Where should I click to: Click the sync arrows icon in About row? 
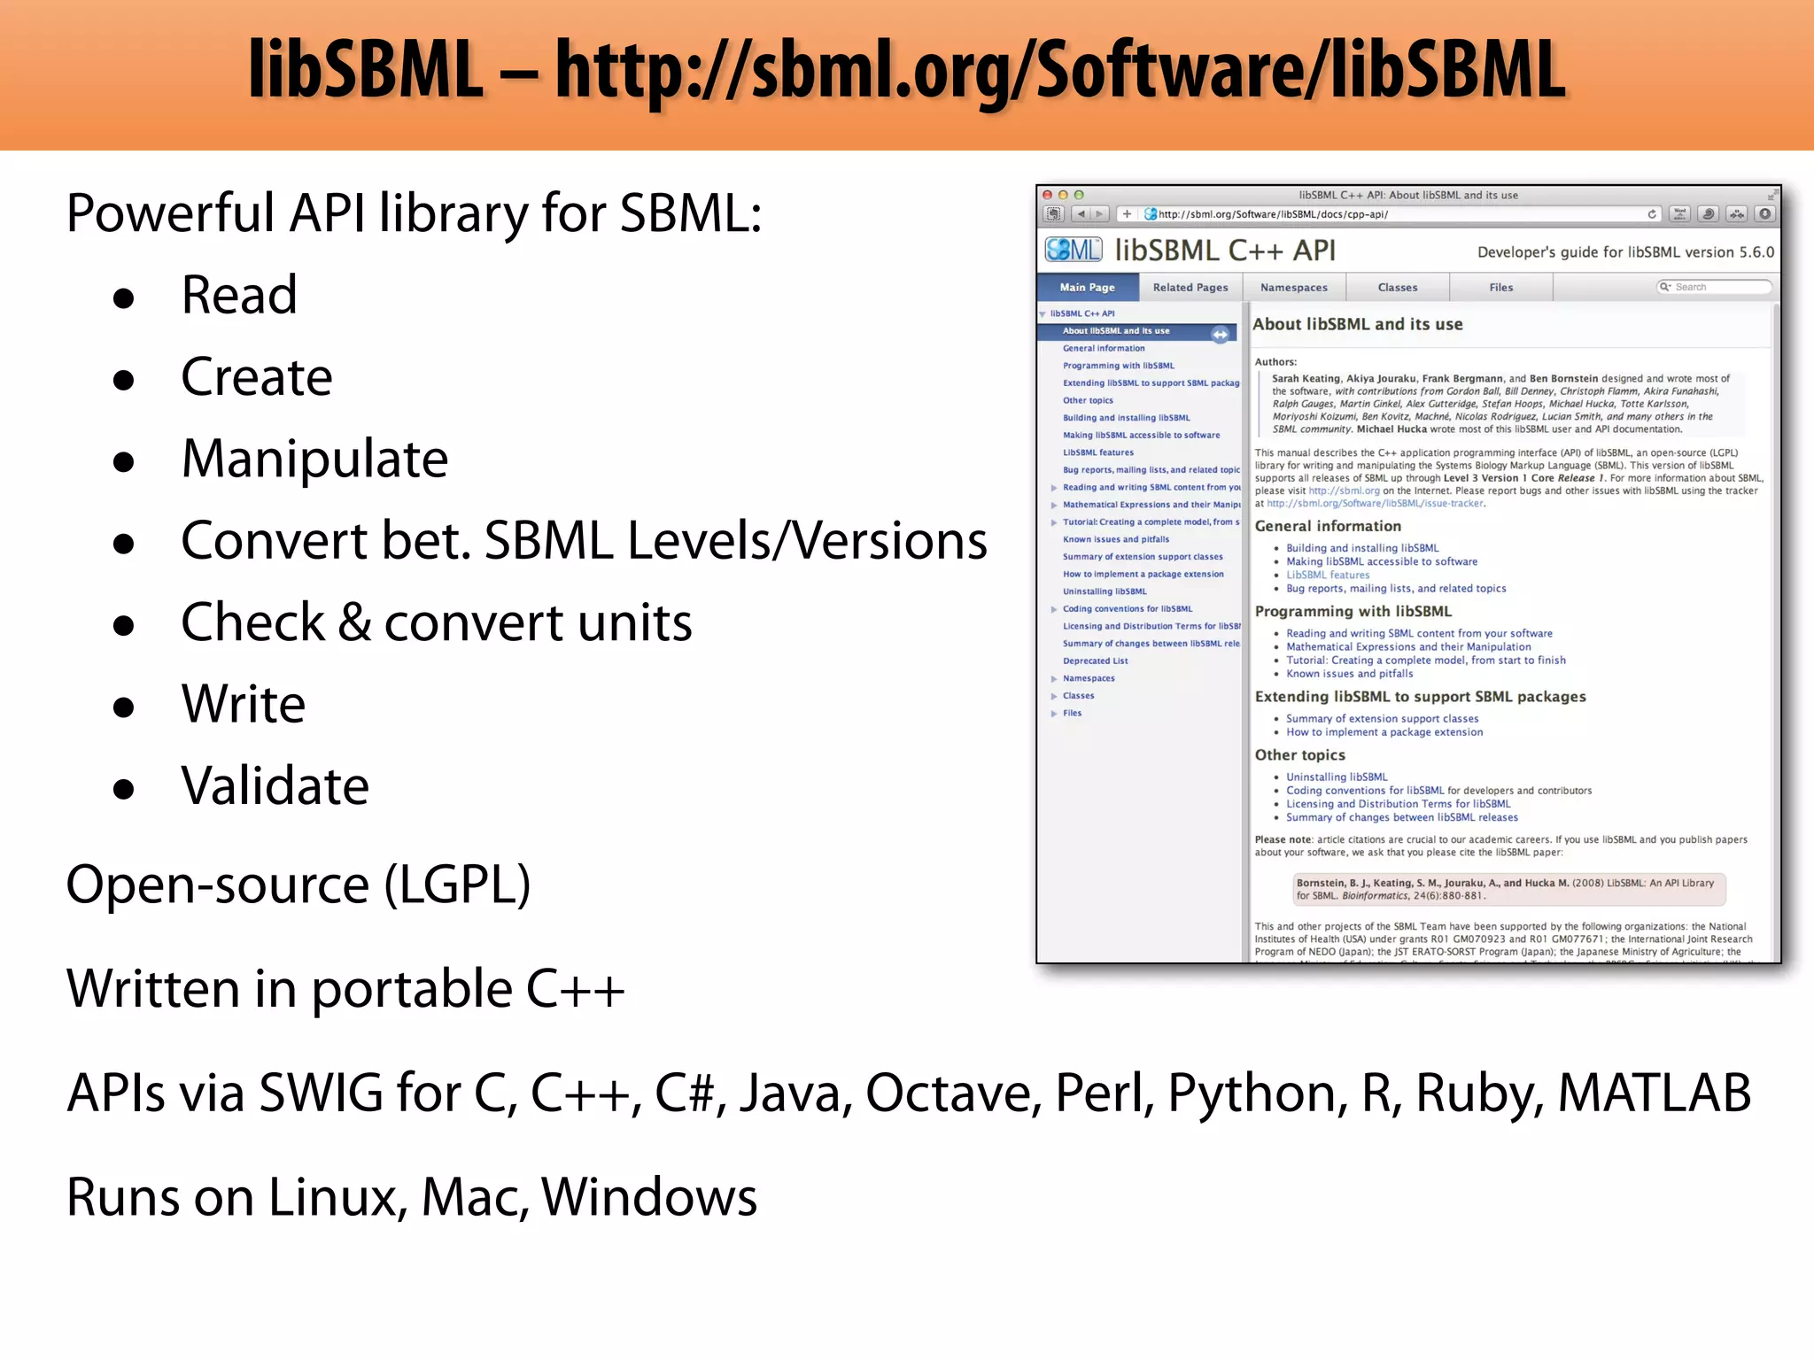click(x=1221, y=334)
